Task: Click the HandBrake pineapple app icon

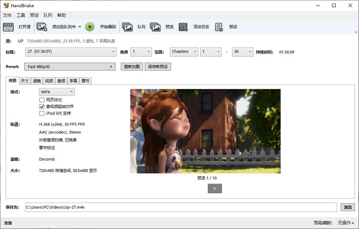Action: [6, 5]
